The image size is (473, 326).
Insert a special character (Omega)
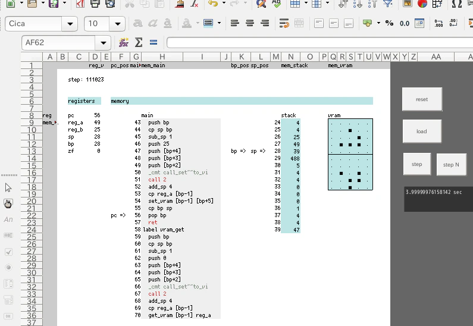point(457,4)
